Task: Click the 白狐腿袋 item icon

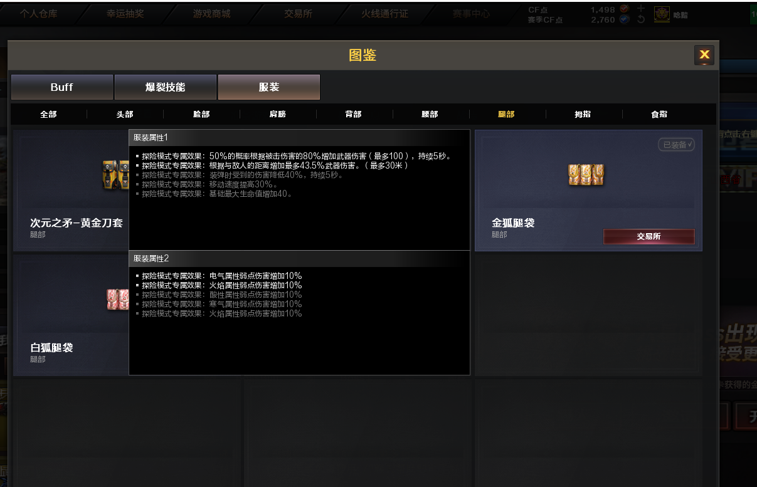Action: [118, 300]
